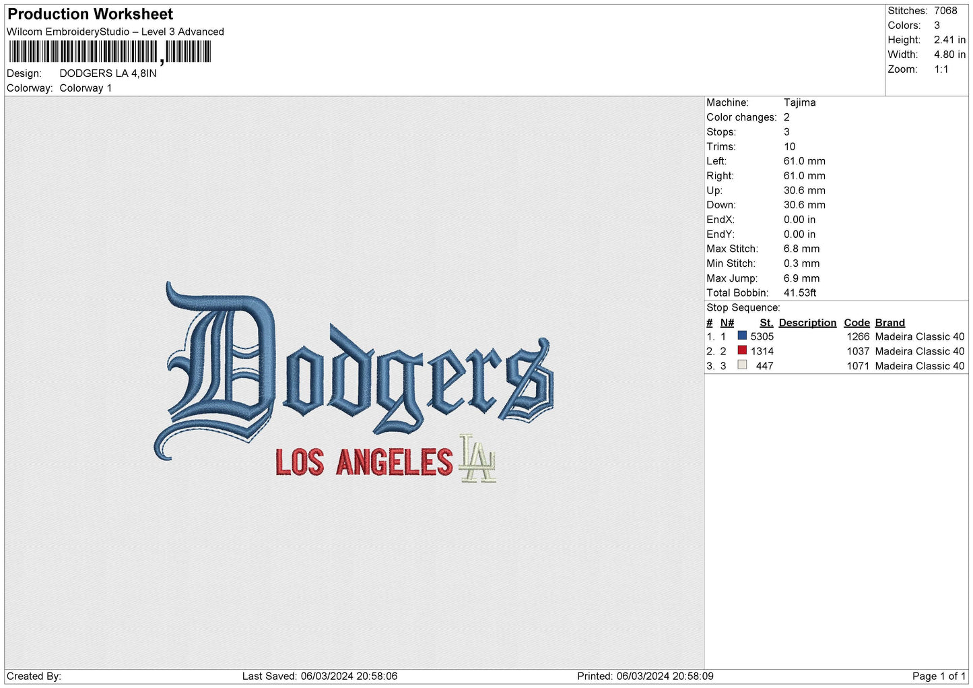Click the cream LA monogram logo
The image size is (973, 688).
(477, 459)
